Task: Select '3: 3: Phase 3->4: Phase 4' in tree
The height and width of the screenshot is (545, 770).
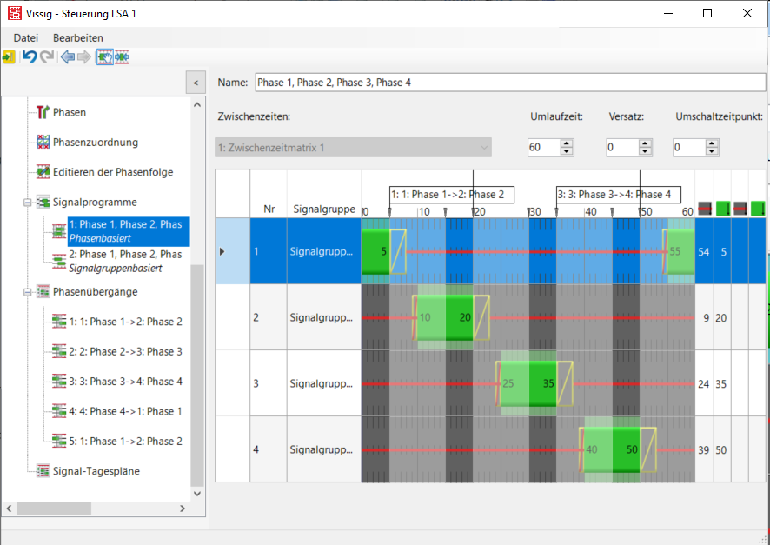Action: coord(126,382)
